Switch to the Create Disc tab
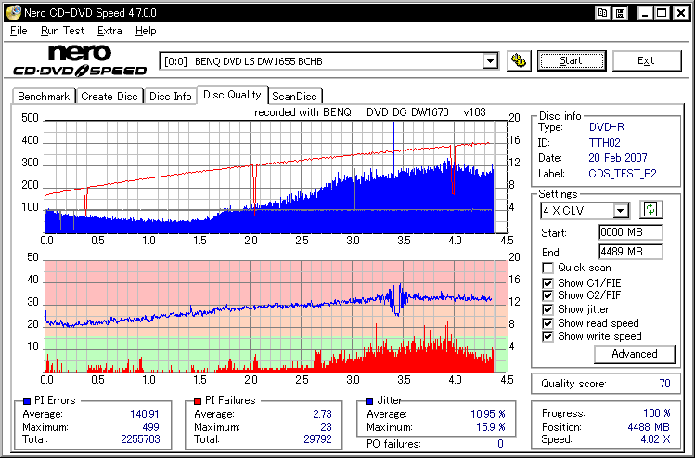The height and width of the screenshot is (458, 695). (x=109, y=97)
